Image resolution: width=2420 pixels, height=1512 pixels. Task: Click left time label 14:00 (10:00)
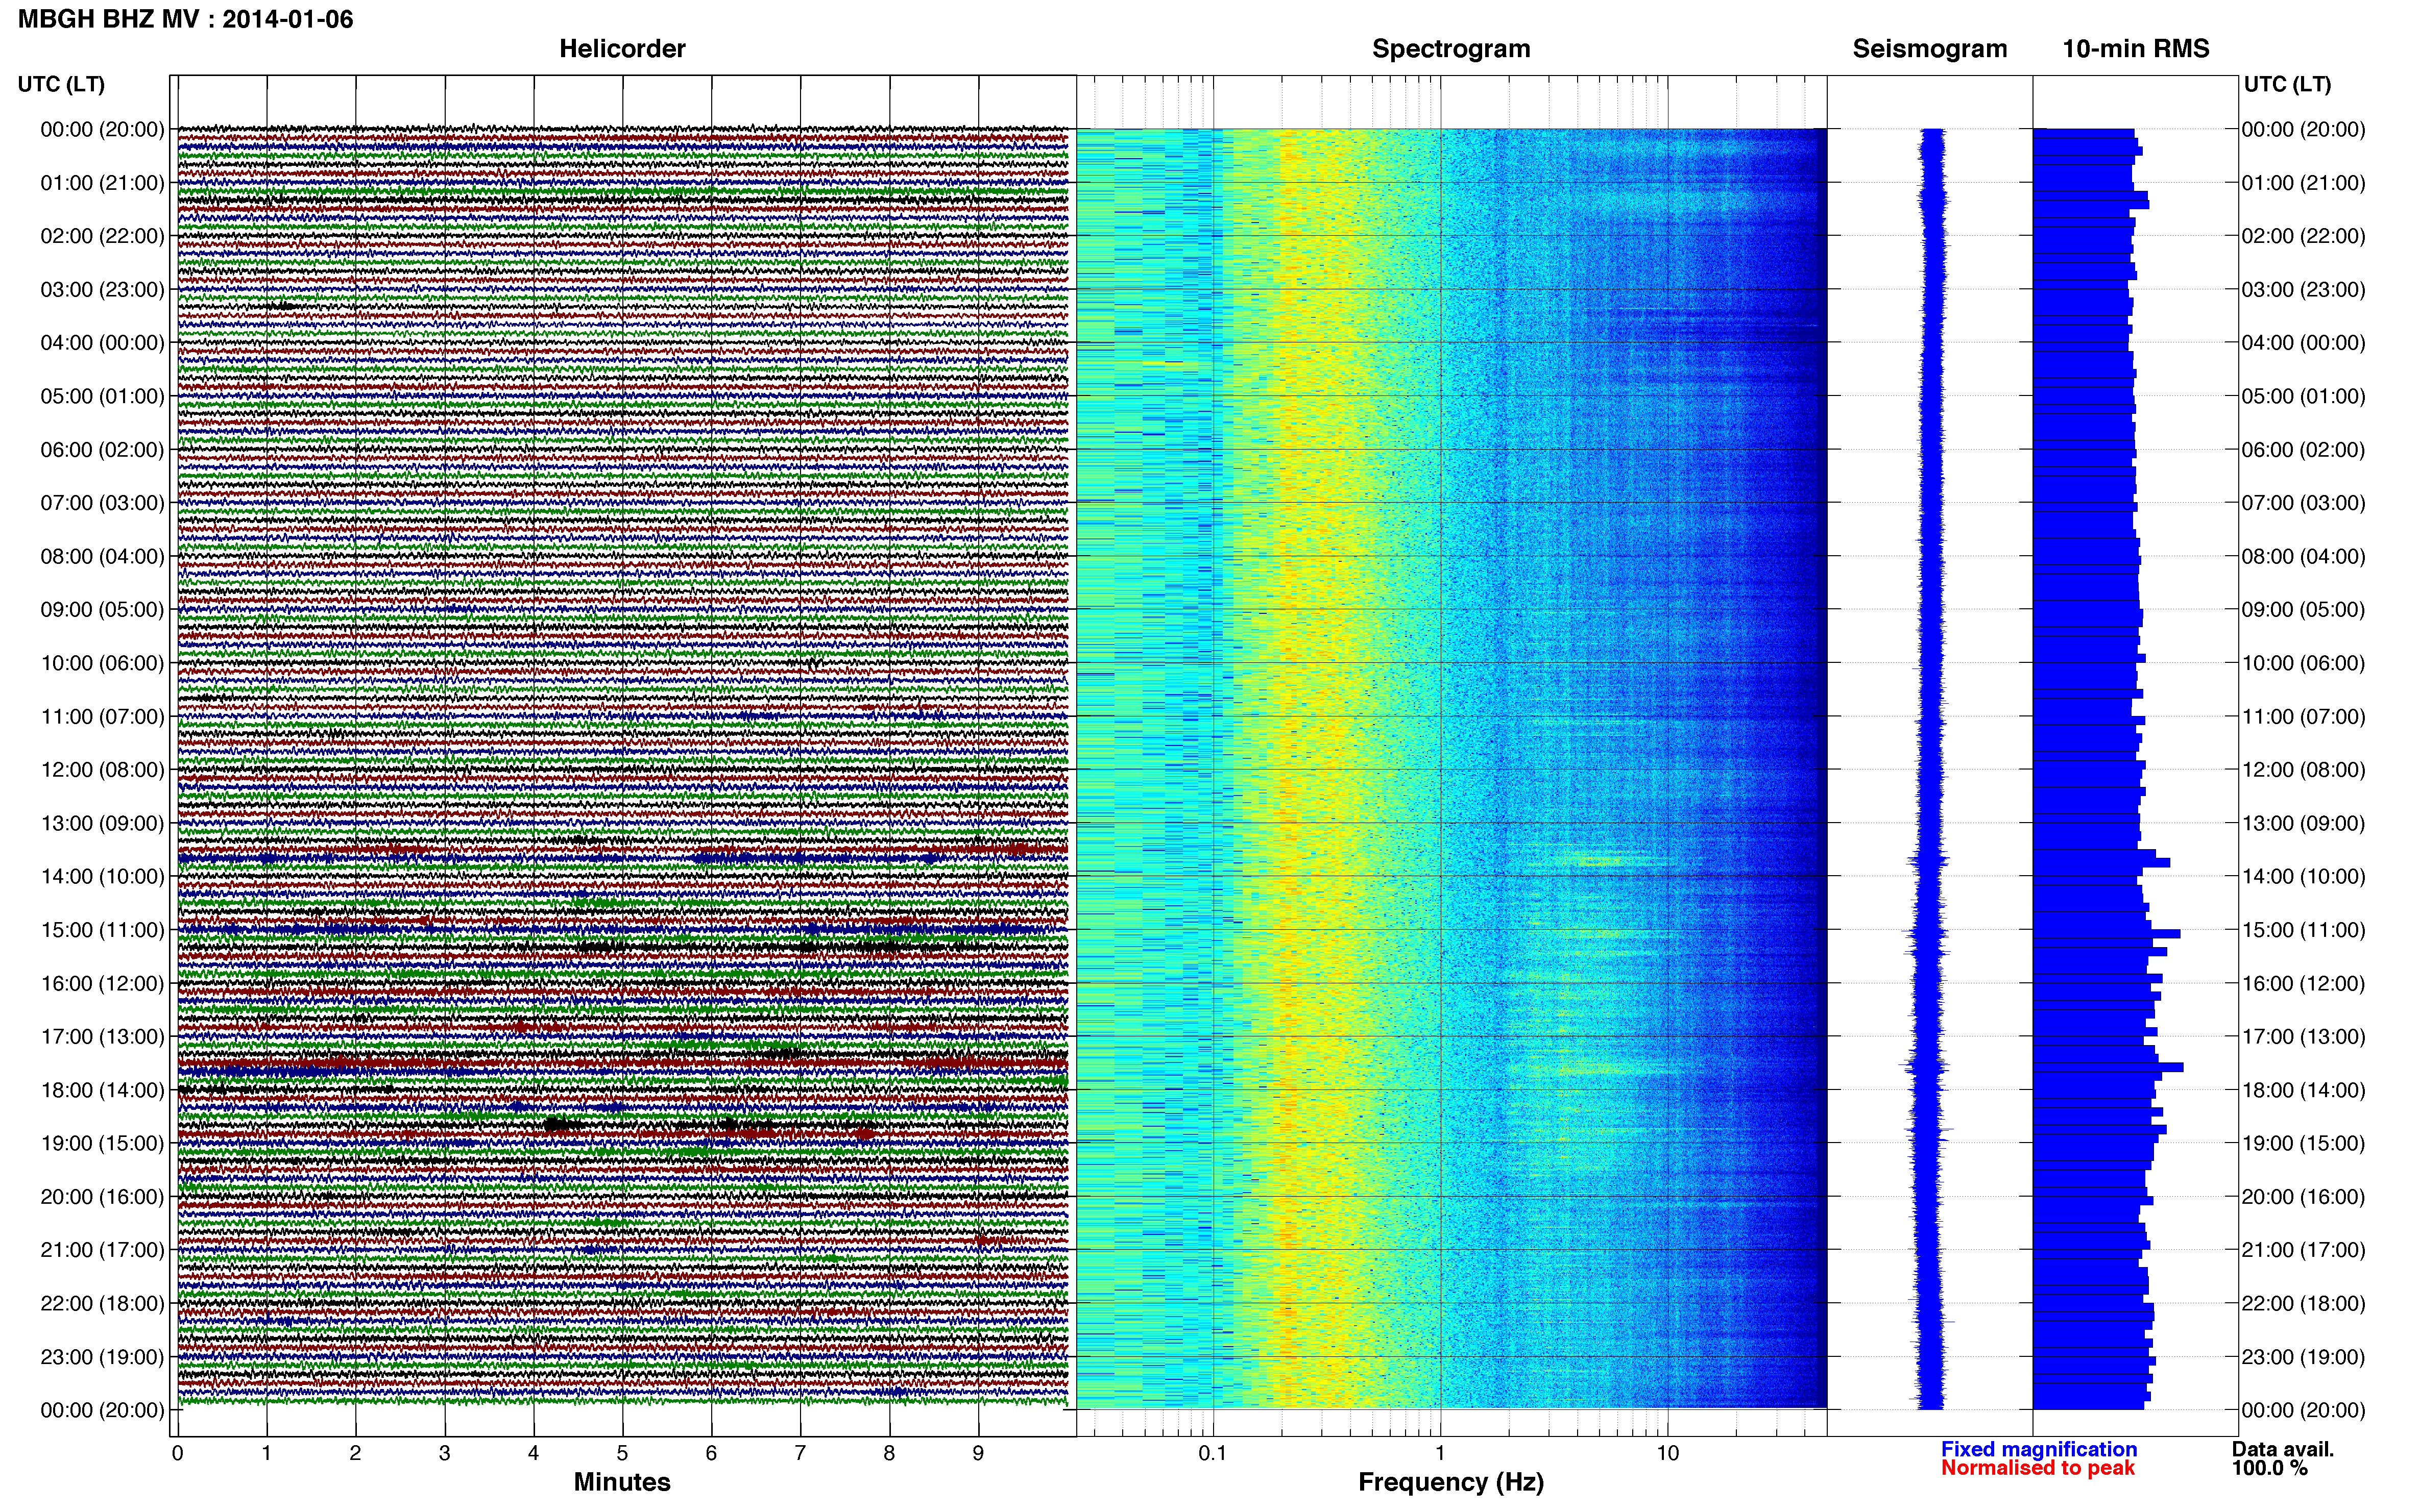coord(102,877)
